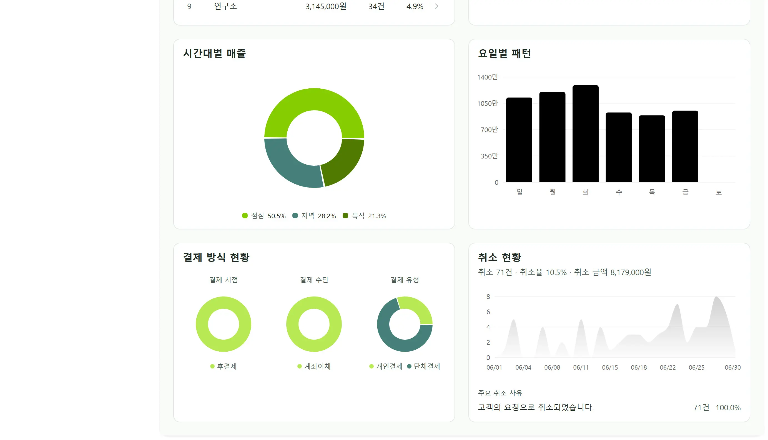Click the 고객의 요청으로 취소되었습니다. reason row
Screen dimensions: 768x440
[x=609, y=408]
